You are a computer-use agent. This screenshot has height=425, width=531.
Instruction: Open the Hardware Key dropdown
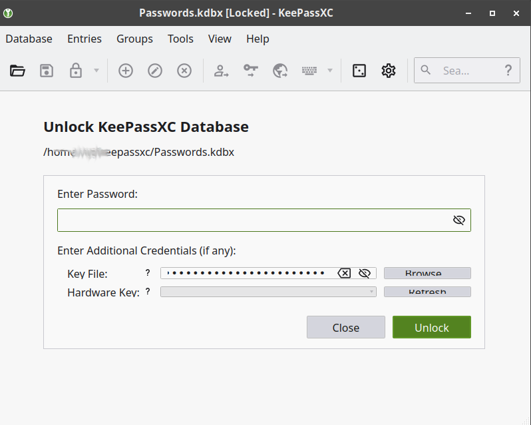point(268,292)
